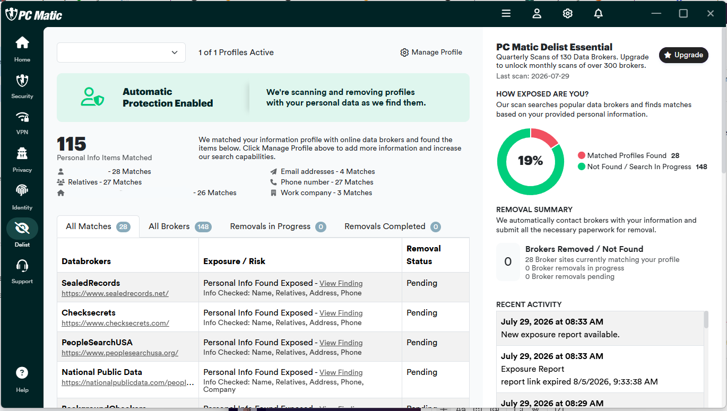727x411 pixels.
Task: Click the Email addresses paper-plane icon
Action: coord(273,172)
